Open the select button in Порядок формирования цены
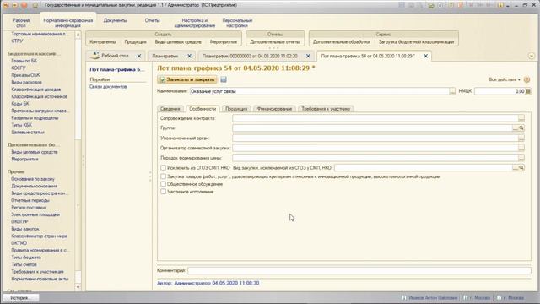 coord(521,158)
